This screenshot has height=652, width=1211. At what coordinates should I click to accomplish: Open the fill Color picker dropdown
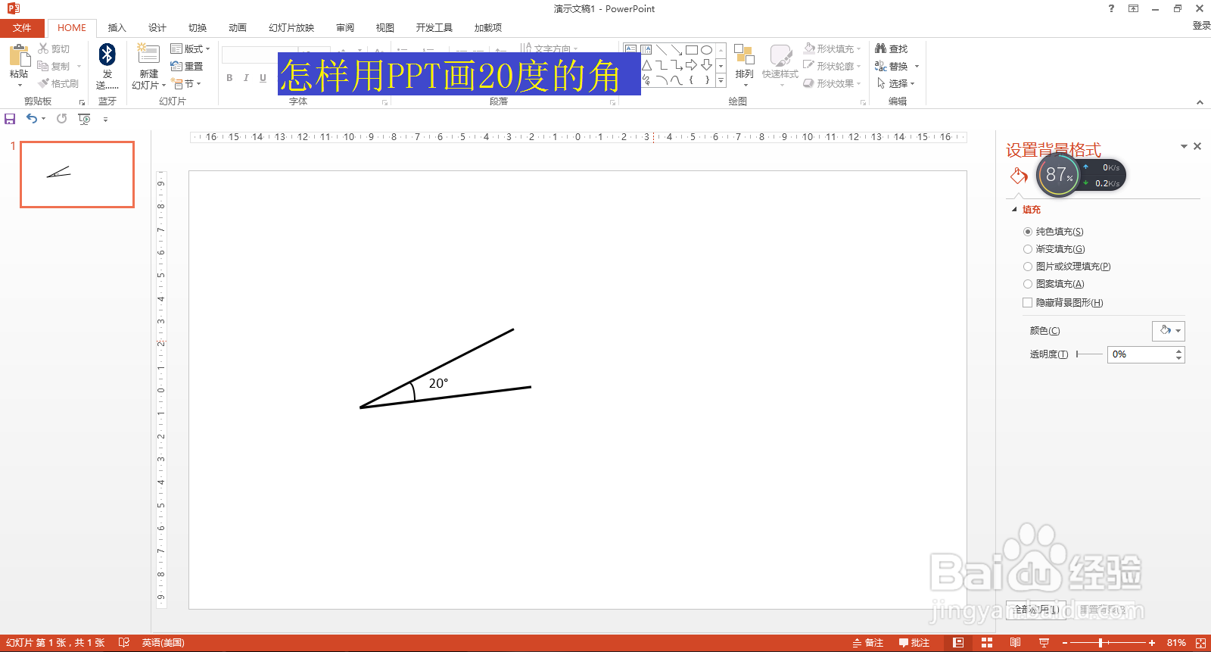point(1169,331)
